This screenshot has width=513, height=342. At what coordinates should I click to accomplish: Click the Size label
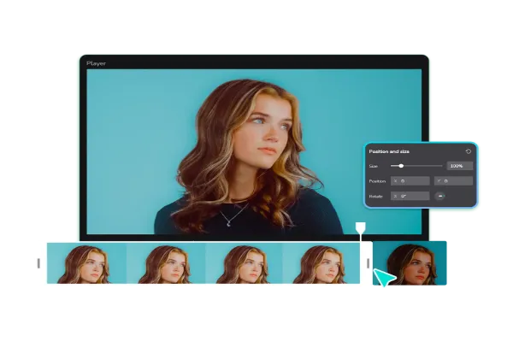point(374,166)
